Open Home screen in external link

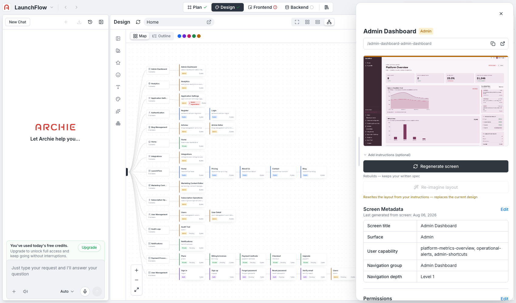209,22
